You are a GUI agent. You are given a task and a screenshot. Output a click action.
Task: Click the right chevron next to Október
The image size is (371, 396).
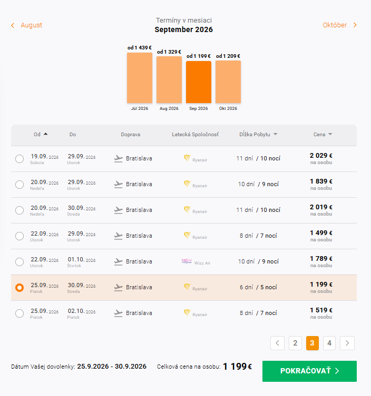coord(355,25)
